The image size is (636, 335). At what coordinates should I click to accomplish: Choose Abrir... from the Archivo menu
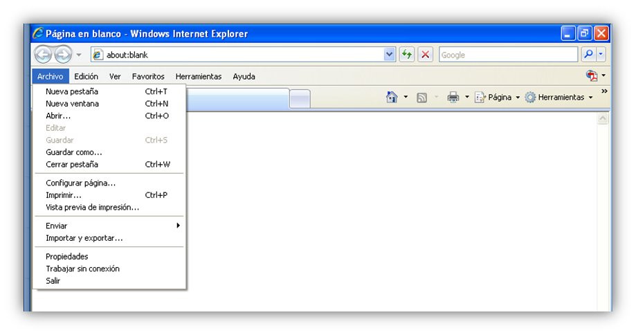coord(109,116)
